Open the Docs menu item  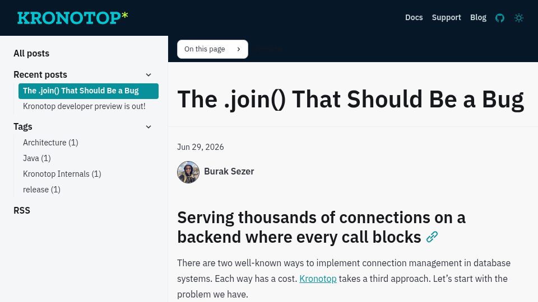[414, 17]
